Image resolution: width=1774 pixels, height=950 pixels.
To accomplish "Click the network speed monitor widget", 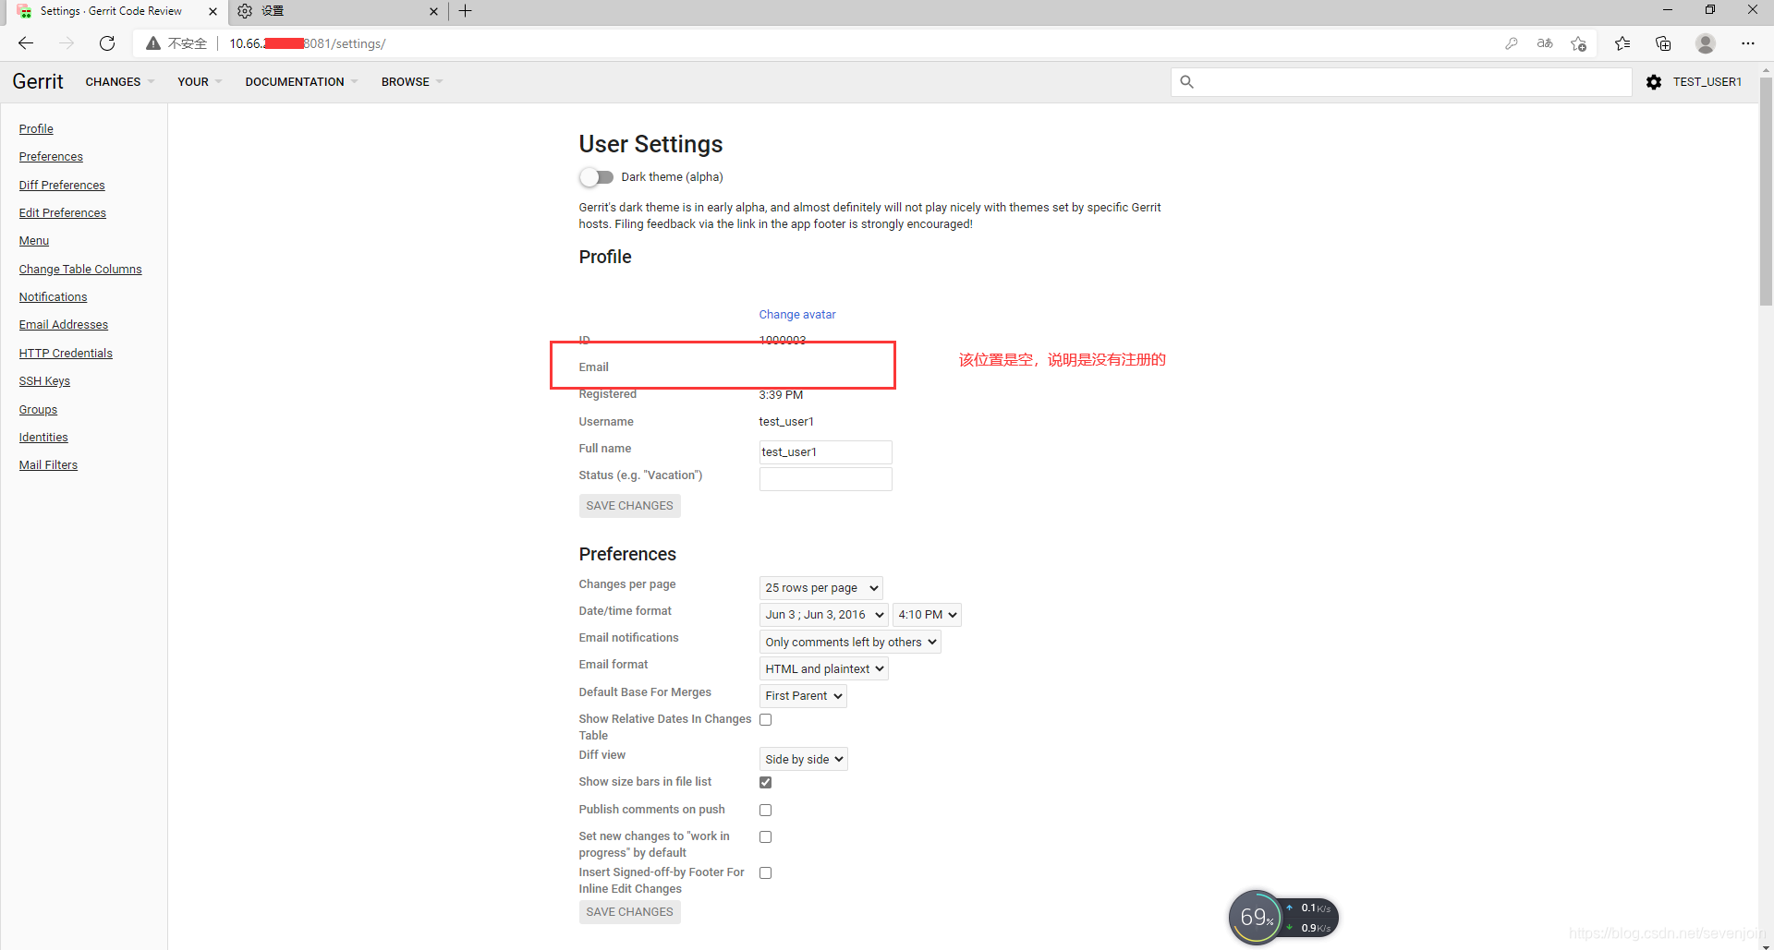I will 1283,917.
